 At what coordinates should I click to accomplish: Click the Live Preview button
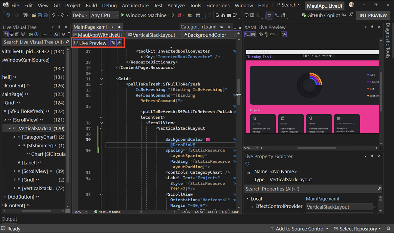click(90, 43)
